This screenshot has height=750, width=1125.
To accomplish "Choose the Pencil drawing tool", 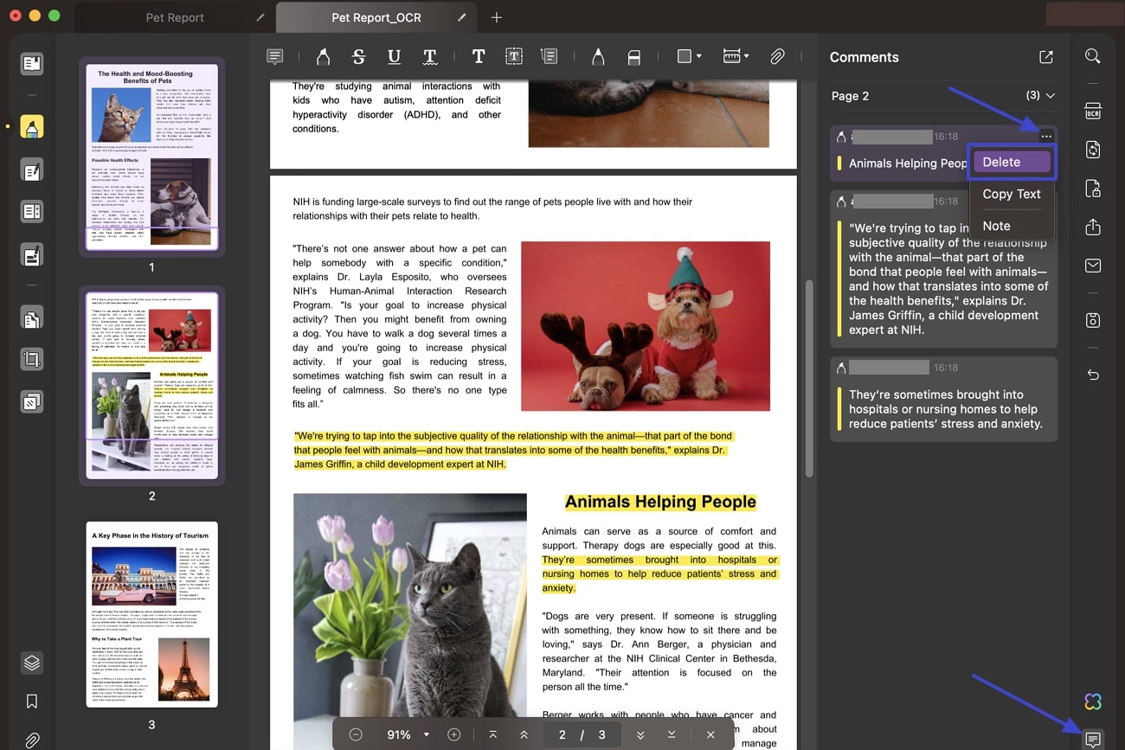I will tap(598, 56).
